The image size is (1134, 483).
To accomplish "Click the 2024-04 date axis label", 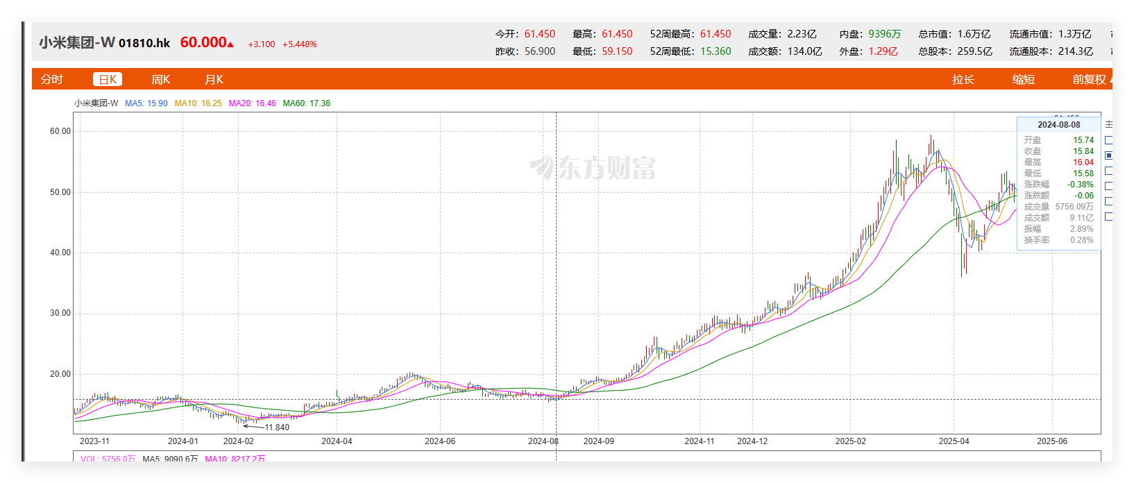I will pyautogui.click(x=337, y=441).
